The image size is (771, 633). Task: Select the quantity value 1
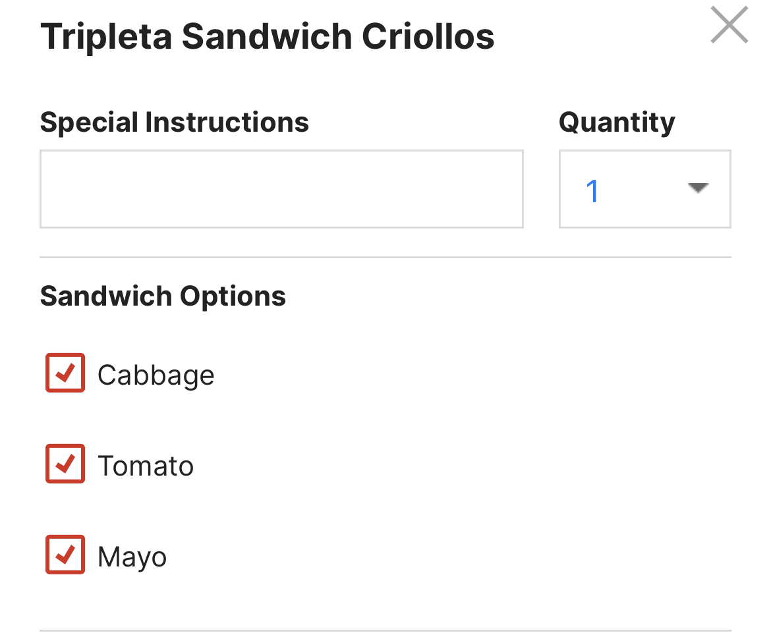(592, 191)
